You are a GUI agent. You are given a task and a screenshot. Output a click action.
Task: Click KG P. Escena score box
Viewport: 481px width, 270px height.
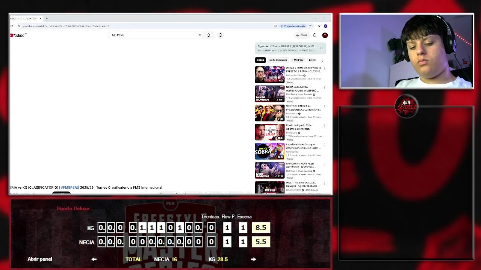(x=243, y=228)
